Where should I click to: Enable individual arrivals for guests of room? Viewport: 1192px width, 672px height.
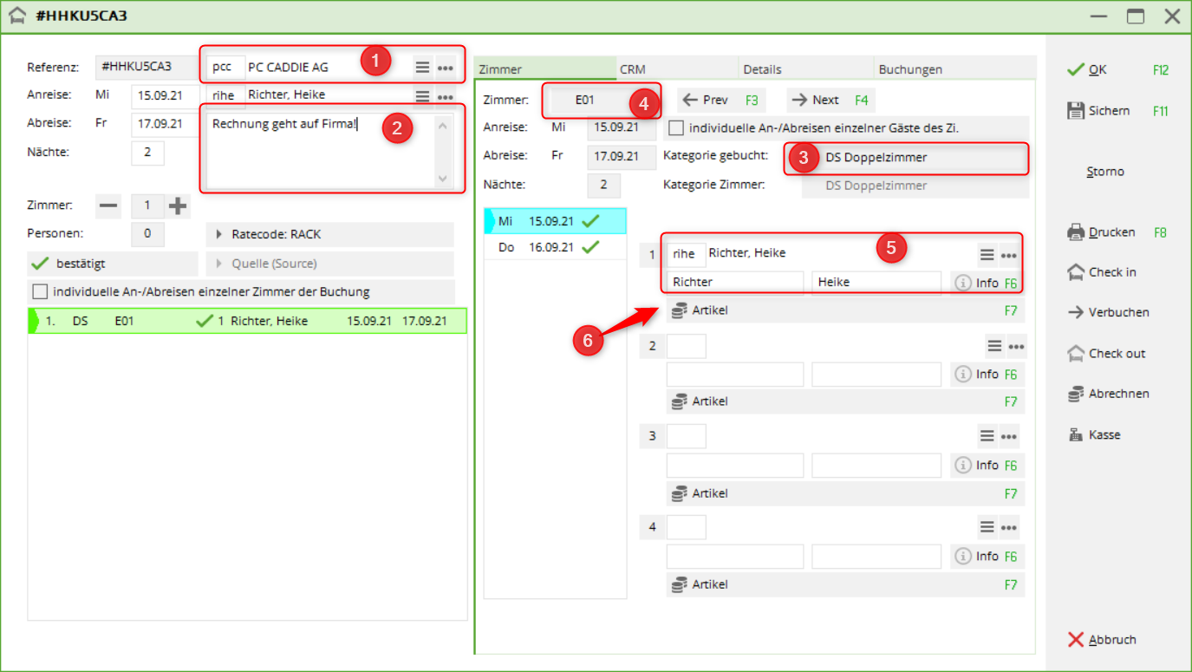coord(676,128)
